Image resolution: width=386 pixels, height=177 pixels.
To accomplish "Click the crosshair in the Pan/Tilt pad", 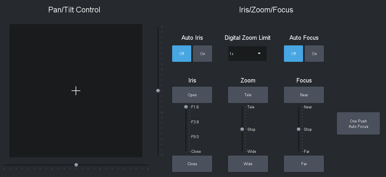I will 76,91.
